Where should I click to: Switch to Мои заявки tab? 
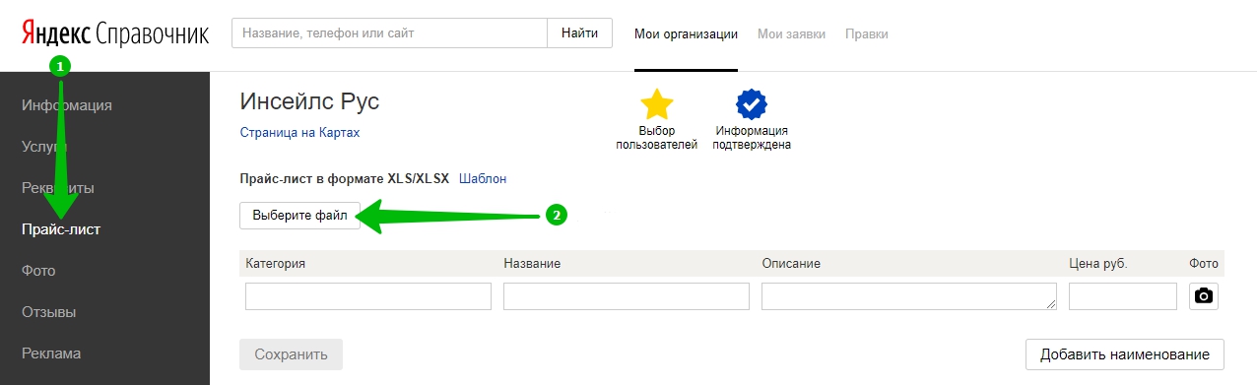pos(791,33)
